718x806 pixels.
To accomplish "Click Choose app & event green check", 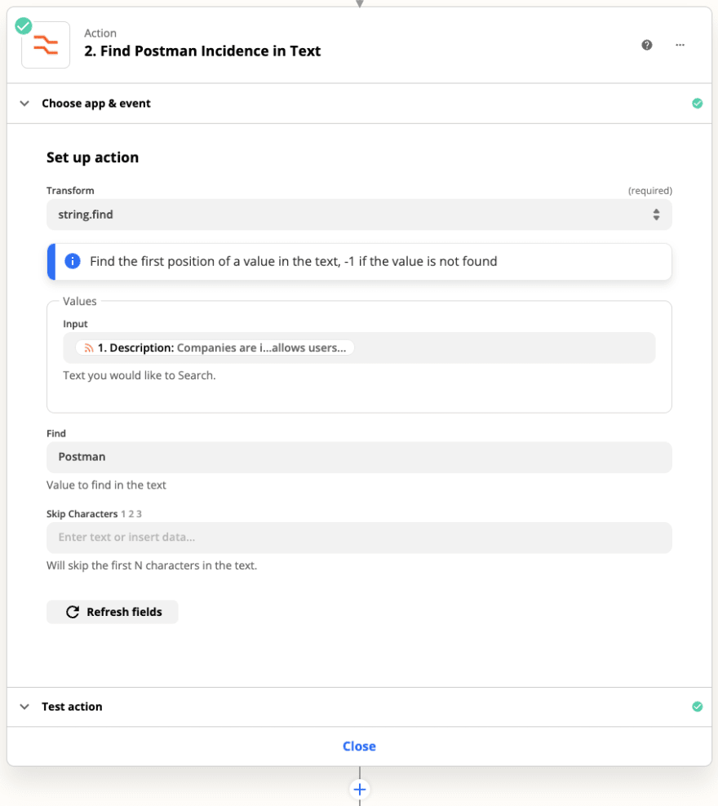I will (x=697, y=104).
